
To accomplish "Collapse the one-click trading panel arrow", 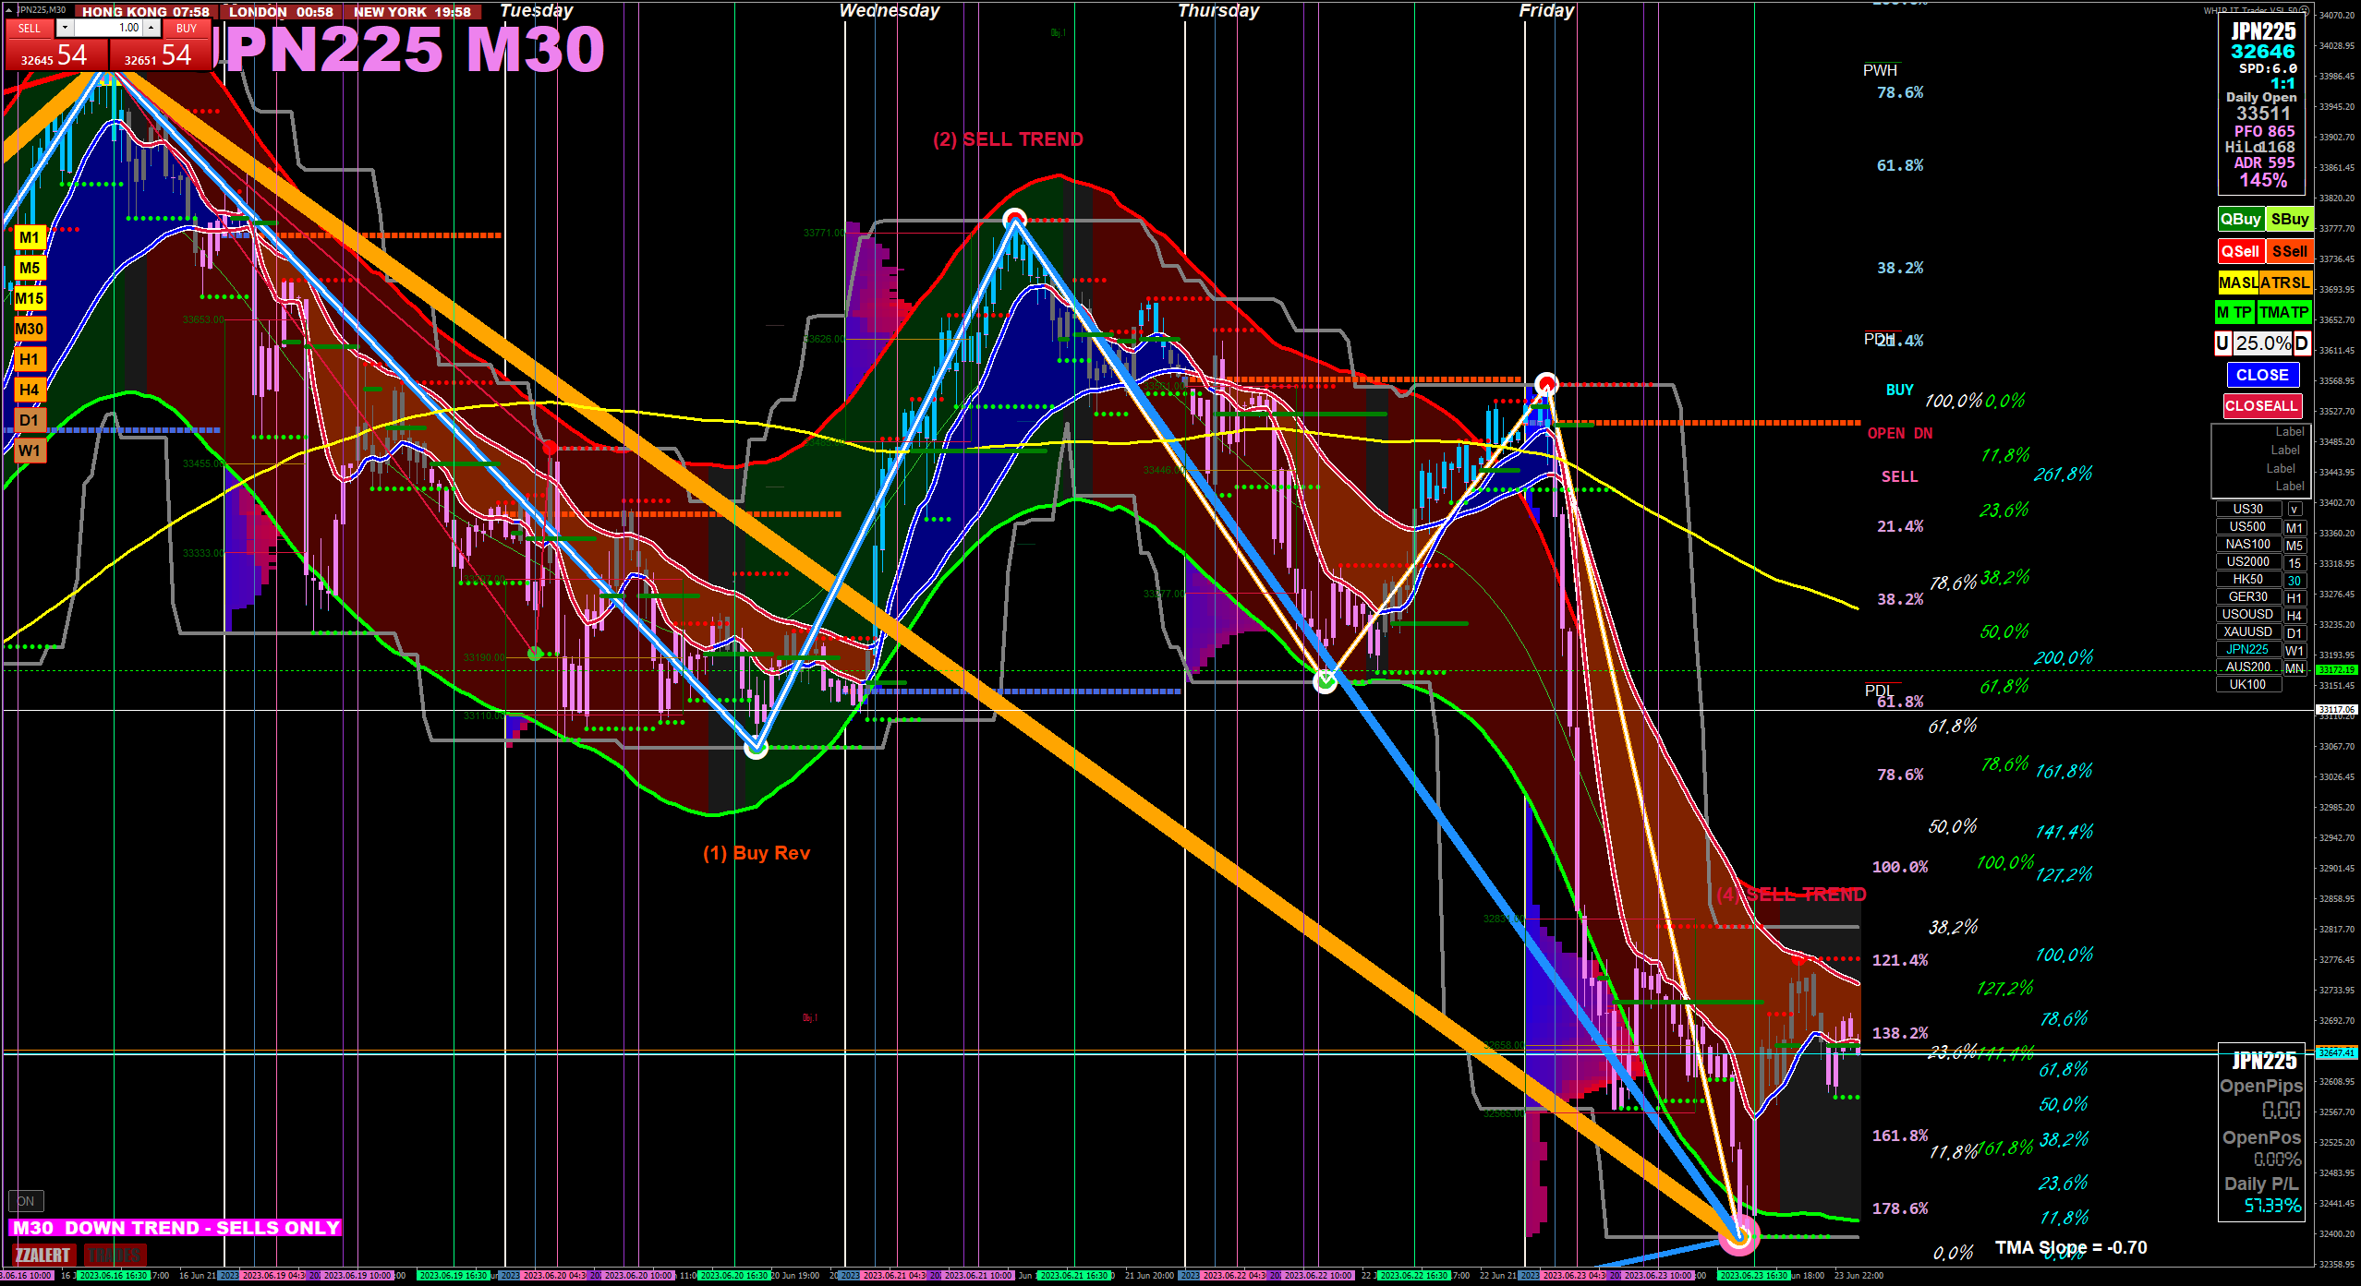I will [8, 10].
